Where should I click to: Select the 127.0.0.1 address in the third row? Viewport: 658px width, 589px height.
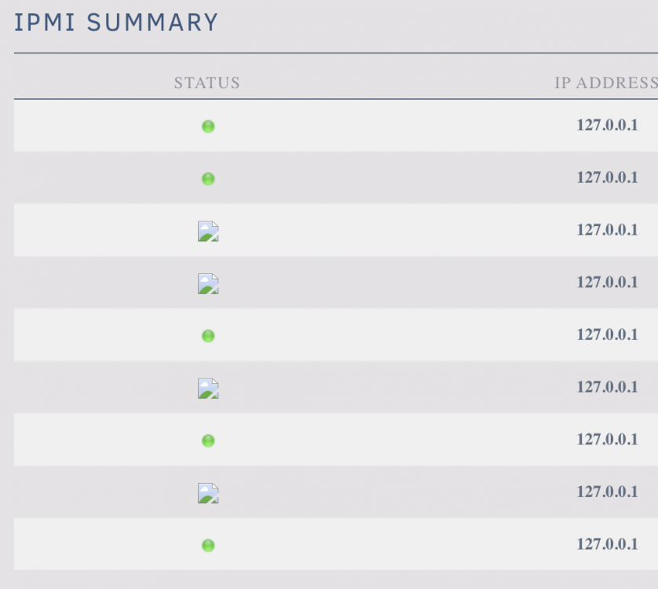tap(607, 230)
